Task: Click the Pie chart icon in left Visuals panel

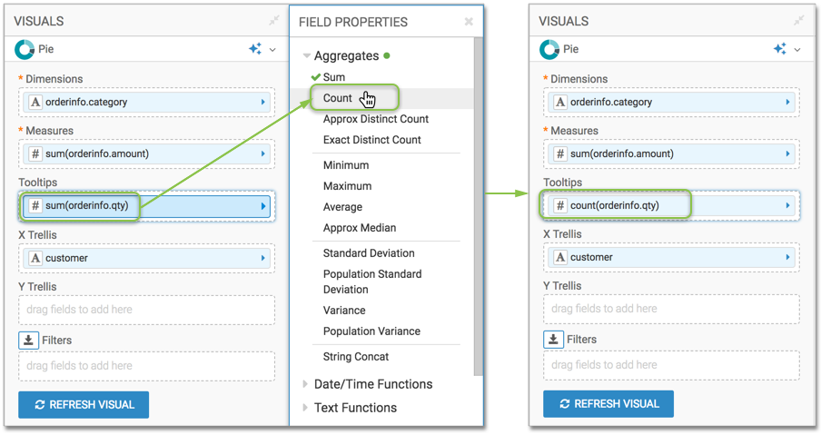Action: (25, 49)
